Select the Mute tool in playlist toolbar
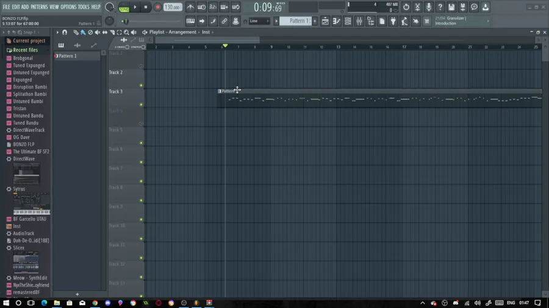Screen dimensions: 549x308 pos(98,32)
